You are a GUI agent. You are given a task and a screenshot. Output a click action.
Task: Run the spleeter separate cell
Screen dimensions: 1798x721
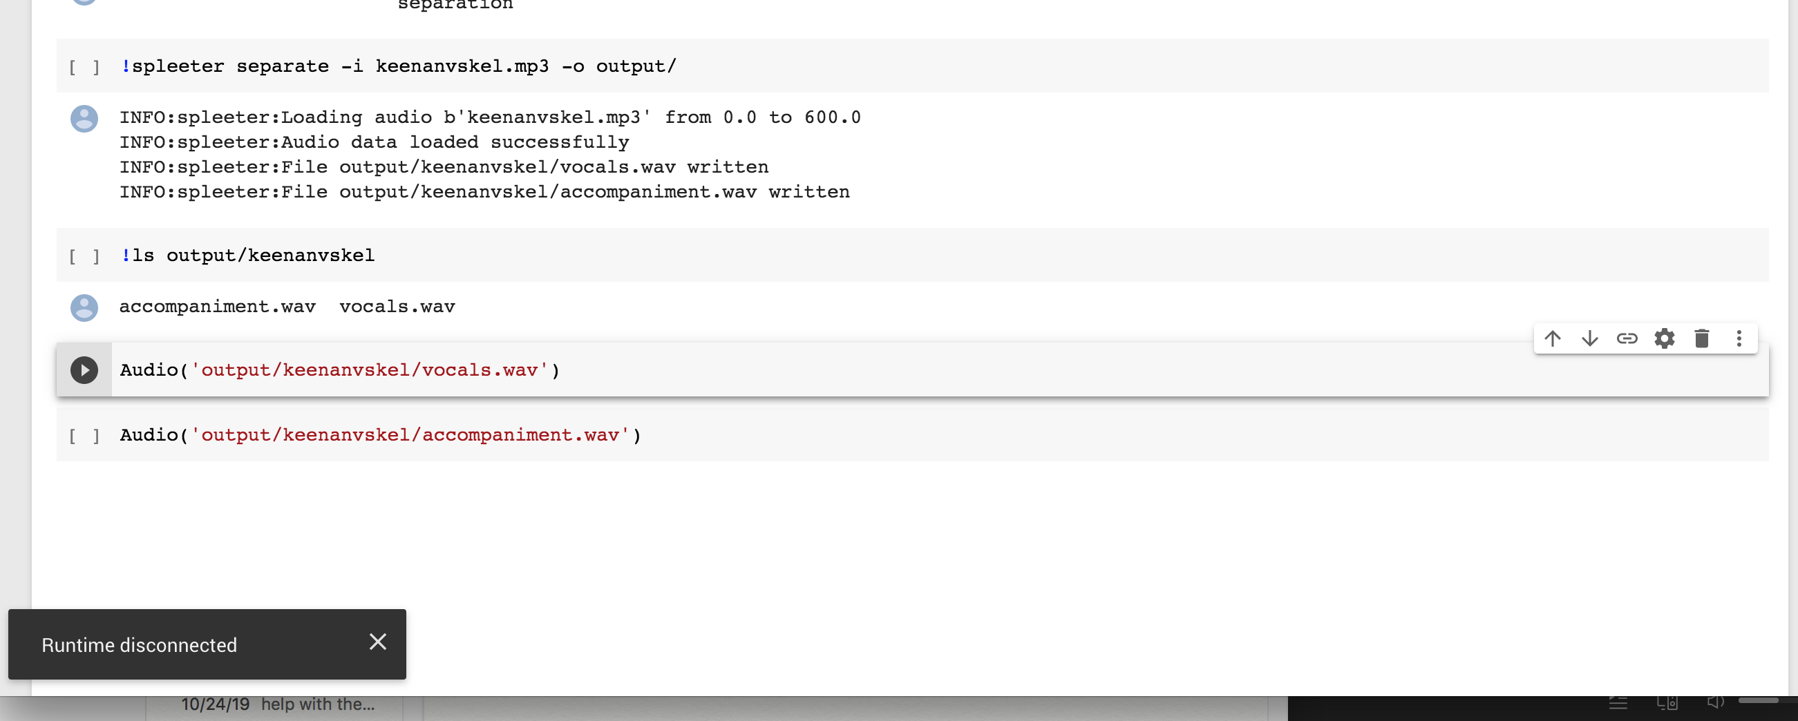(x=84, y=66)
